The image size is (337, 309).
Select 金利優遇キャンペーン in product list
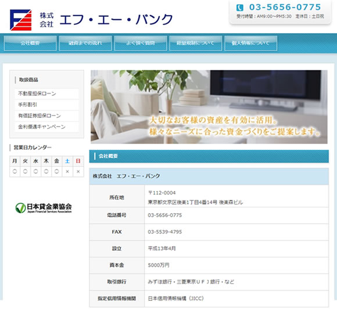[x=46, y=127]
